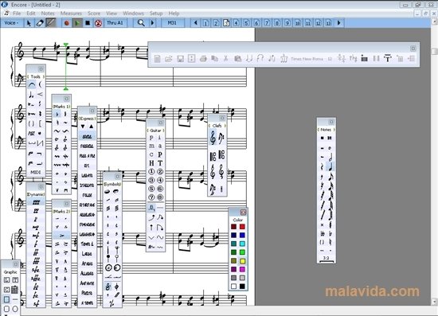
Task: Open the Measures menu
Action: click(71, 13)
